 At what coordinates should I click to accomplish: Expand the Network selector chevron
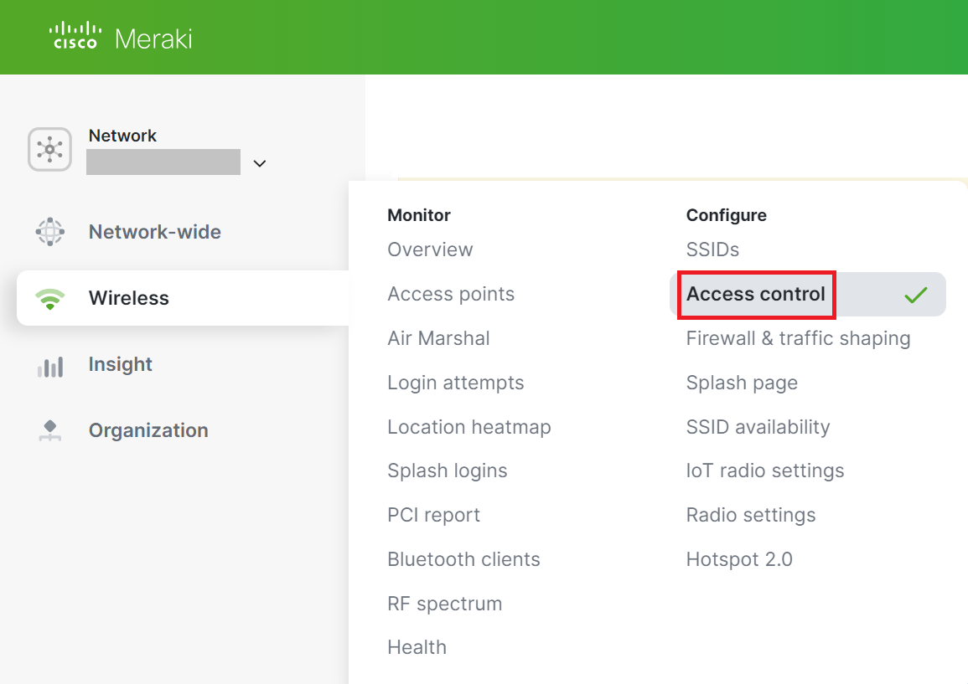260,163
